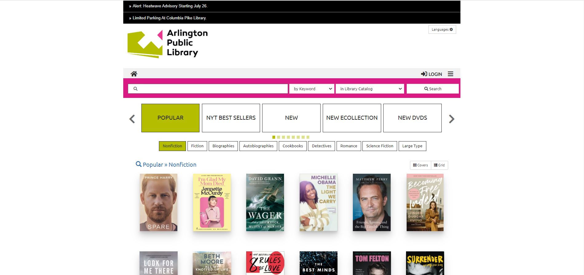
Task: Choose the Nonfiction subcategory
Action: [x=172, y=146]
